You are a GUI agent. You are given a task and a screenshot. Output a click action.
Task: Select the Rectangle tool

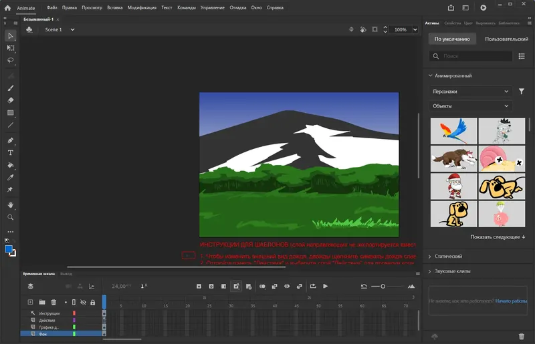[11, 112]
